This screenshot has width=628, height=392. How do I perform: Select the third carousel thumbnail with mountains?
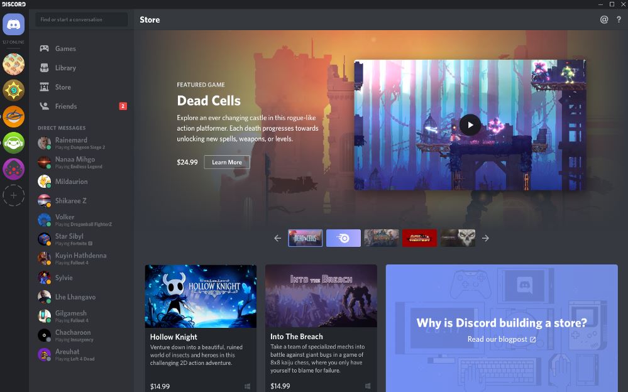382,238
